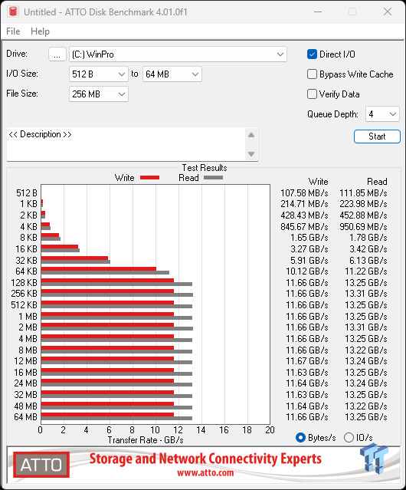Viewport: 406px width, 490px height.
Task: Click the Transfer Rate - GB/s axis label
Action: coord(146,440)
